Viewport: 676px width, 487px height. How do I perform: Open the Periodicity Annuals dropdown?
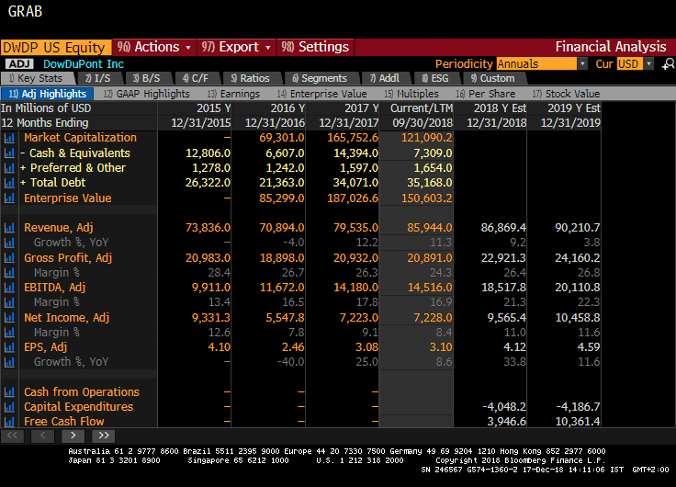point(582,64)
